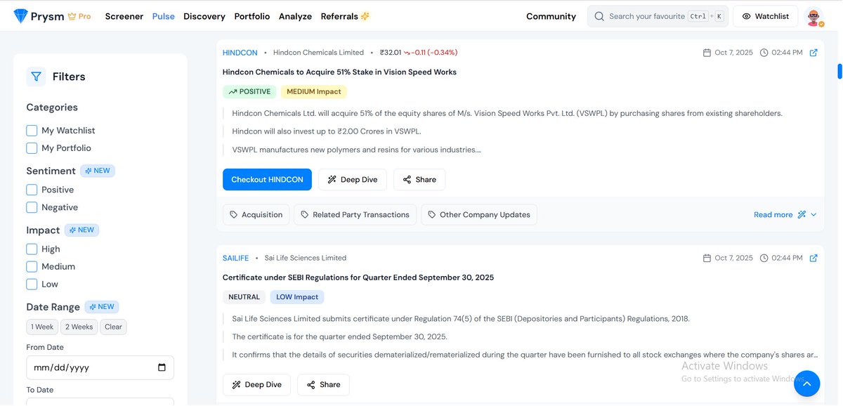843x406 pixels.
Task: Share the Hindcon Chemicals news
Action: (x=419, y=179)
